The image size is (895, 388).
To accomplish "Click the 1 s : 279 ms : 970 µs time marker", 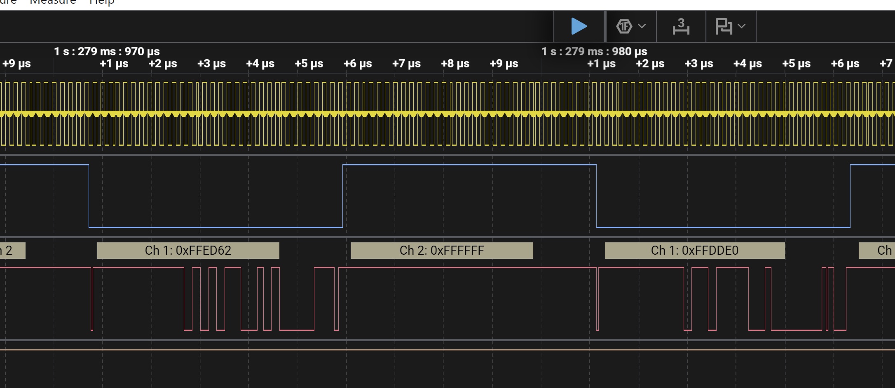I will pos(107,51).
